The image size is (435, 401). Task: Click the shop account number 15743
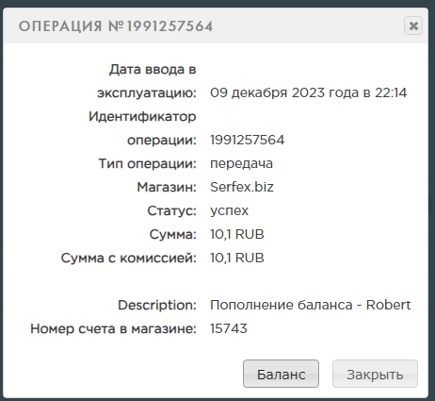pos(229,328)
